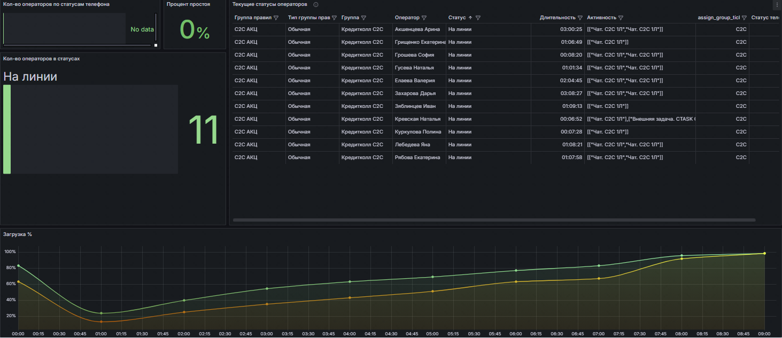Click filter icon next to Длительность
782x338 pixels.
(x=580, y=18)
